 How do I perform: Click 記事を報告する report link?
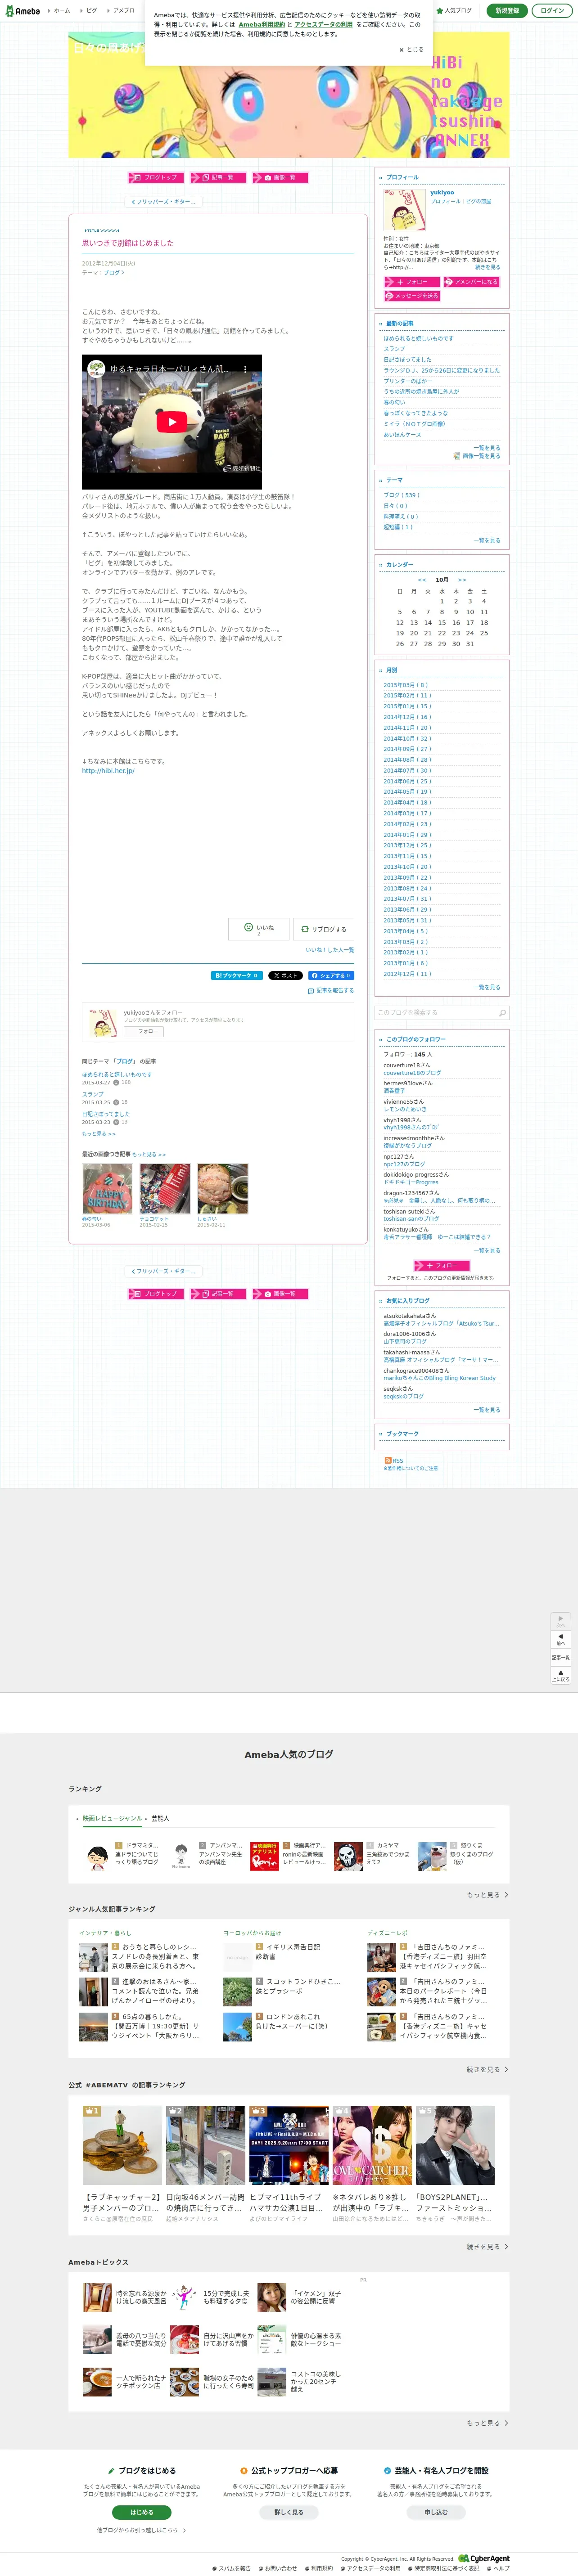pyautogui.click(x=331, y=990)
